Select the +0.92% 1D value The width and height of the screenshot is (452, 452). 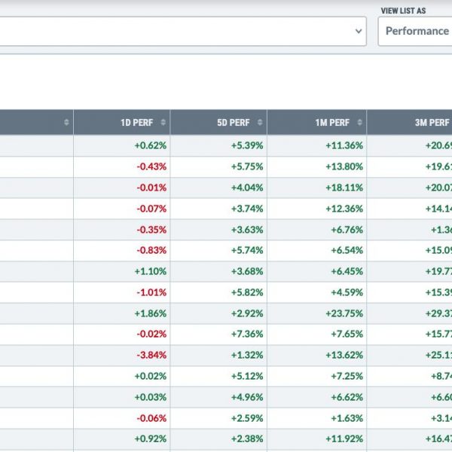pyautogui.click(x=151, y=438)
